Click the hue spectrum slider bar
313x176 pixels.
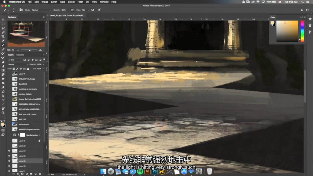point(302,31)
